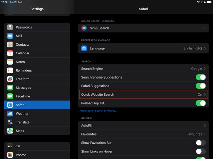The width and height of the screenshot is (213, 159).
Task: Disable Search Engine Suggestions switch
Action: click(200, 78)
